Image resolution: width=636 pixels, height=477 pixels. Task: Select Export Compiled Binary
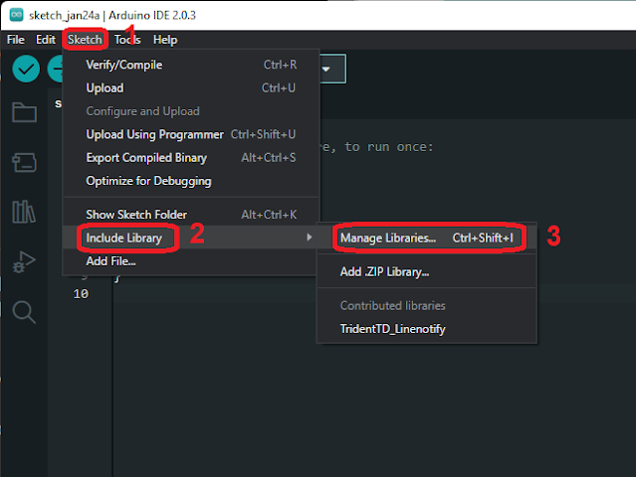pyautogui.click(x=191, y=158)
